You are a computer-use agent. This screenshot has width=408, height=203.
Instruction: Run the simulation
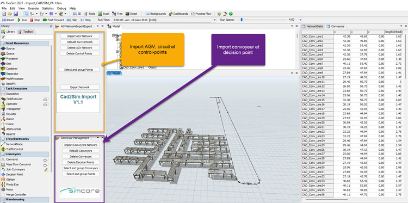(22, 20)
